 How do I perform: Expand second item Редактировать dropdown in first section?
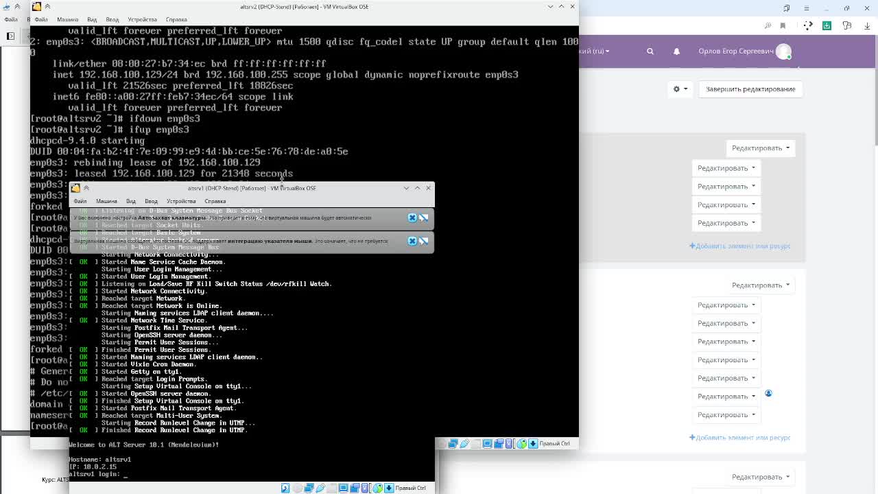tap(726, 187)
